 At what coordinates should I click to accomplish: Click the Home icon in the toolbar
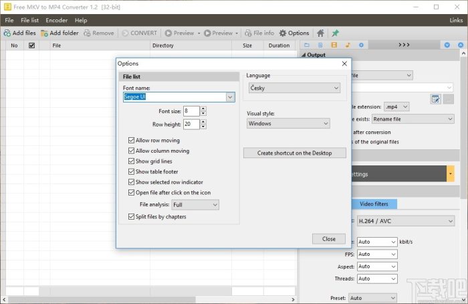[x=320, y=33]
